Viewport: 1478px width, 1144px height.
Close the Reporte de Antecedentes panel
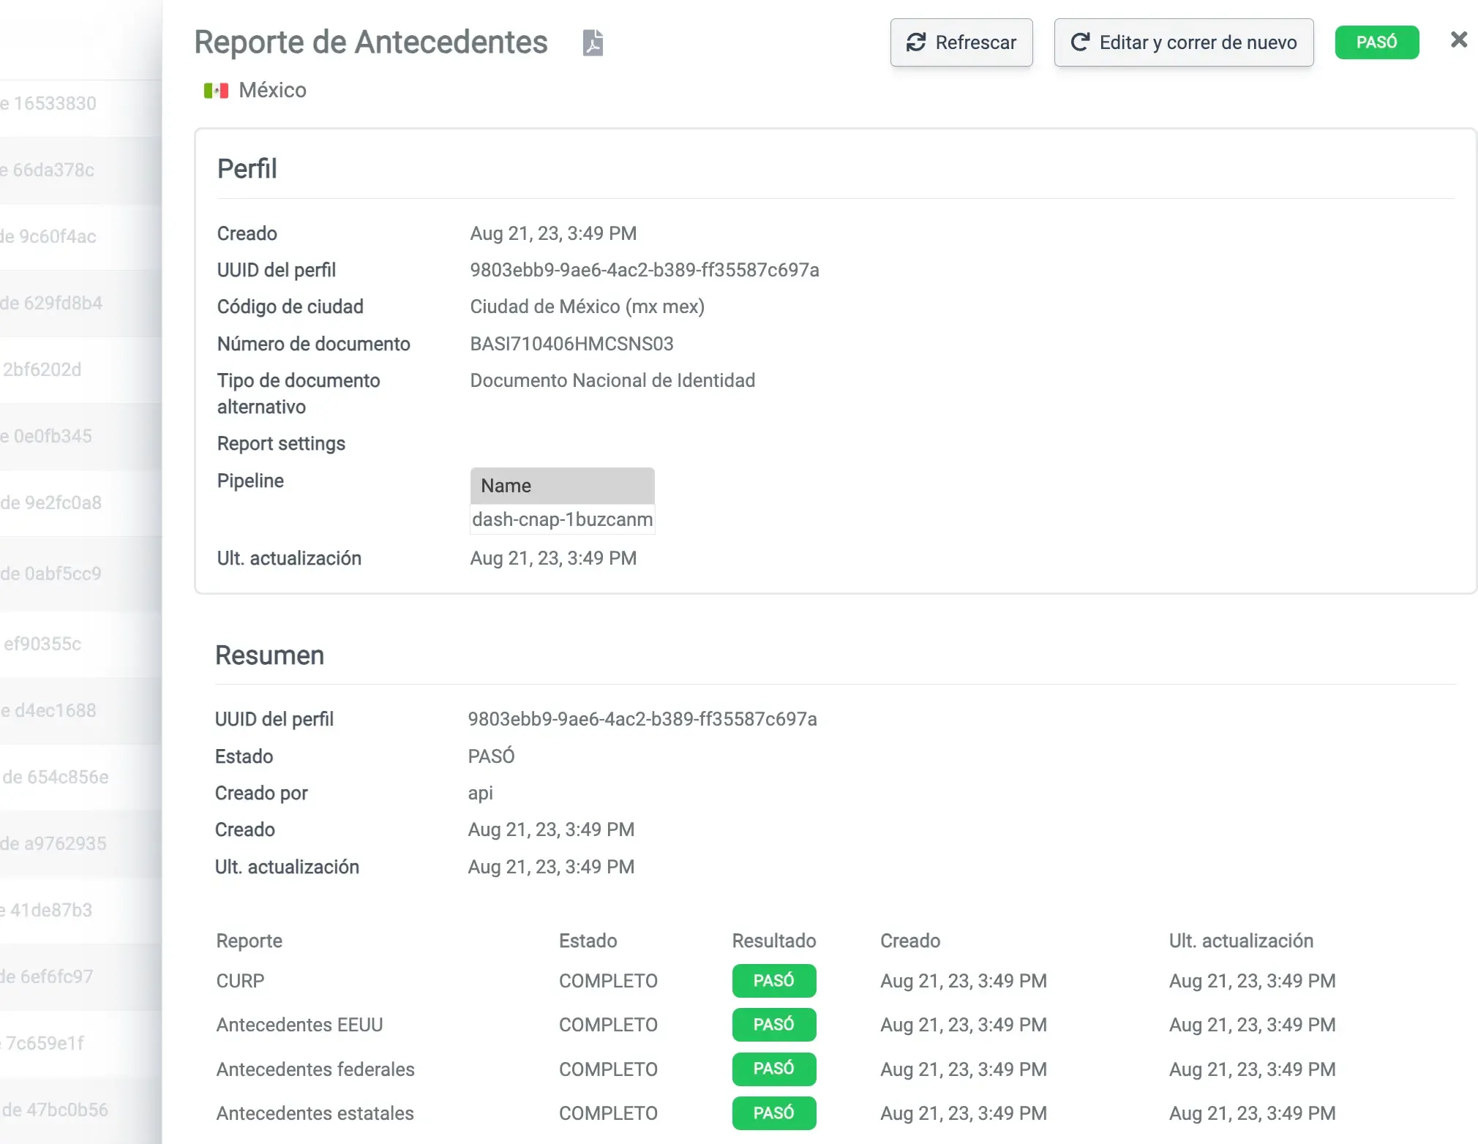1458,40
